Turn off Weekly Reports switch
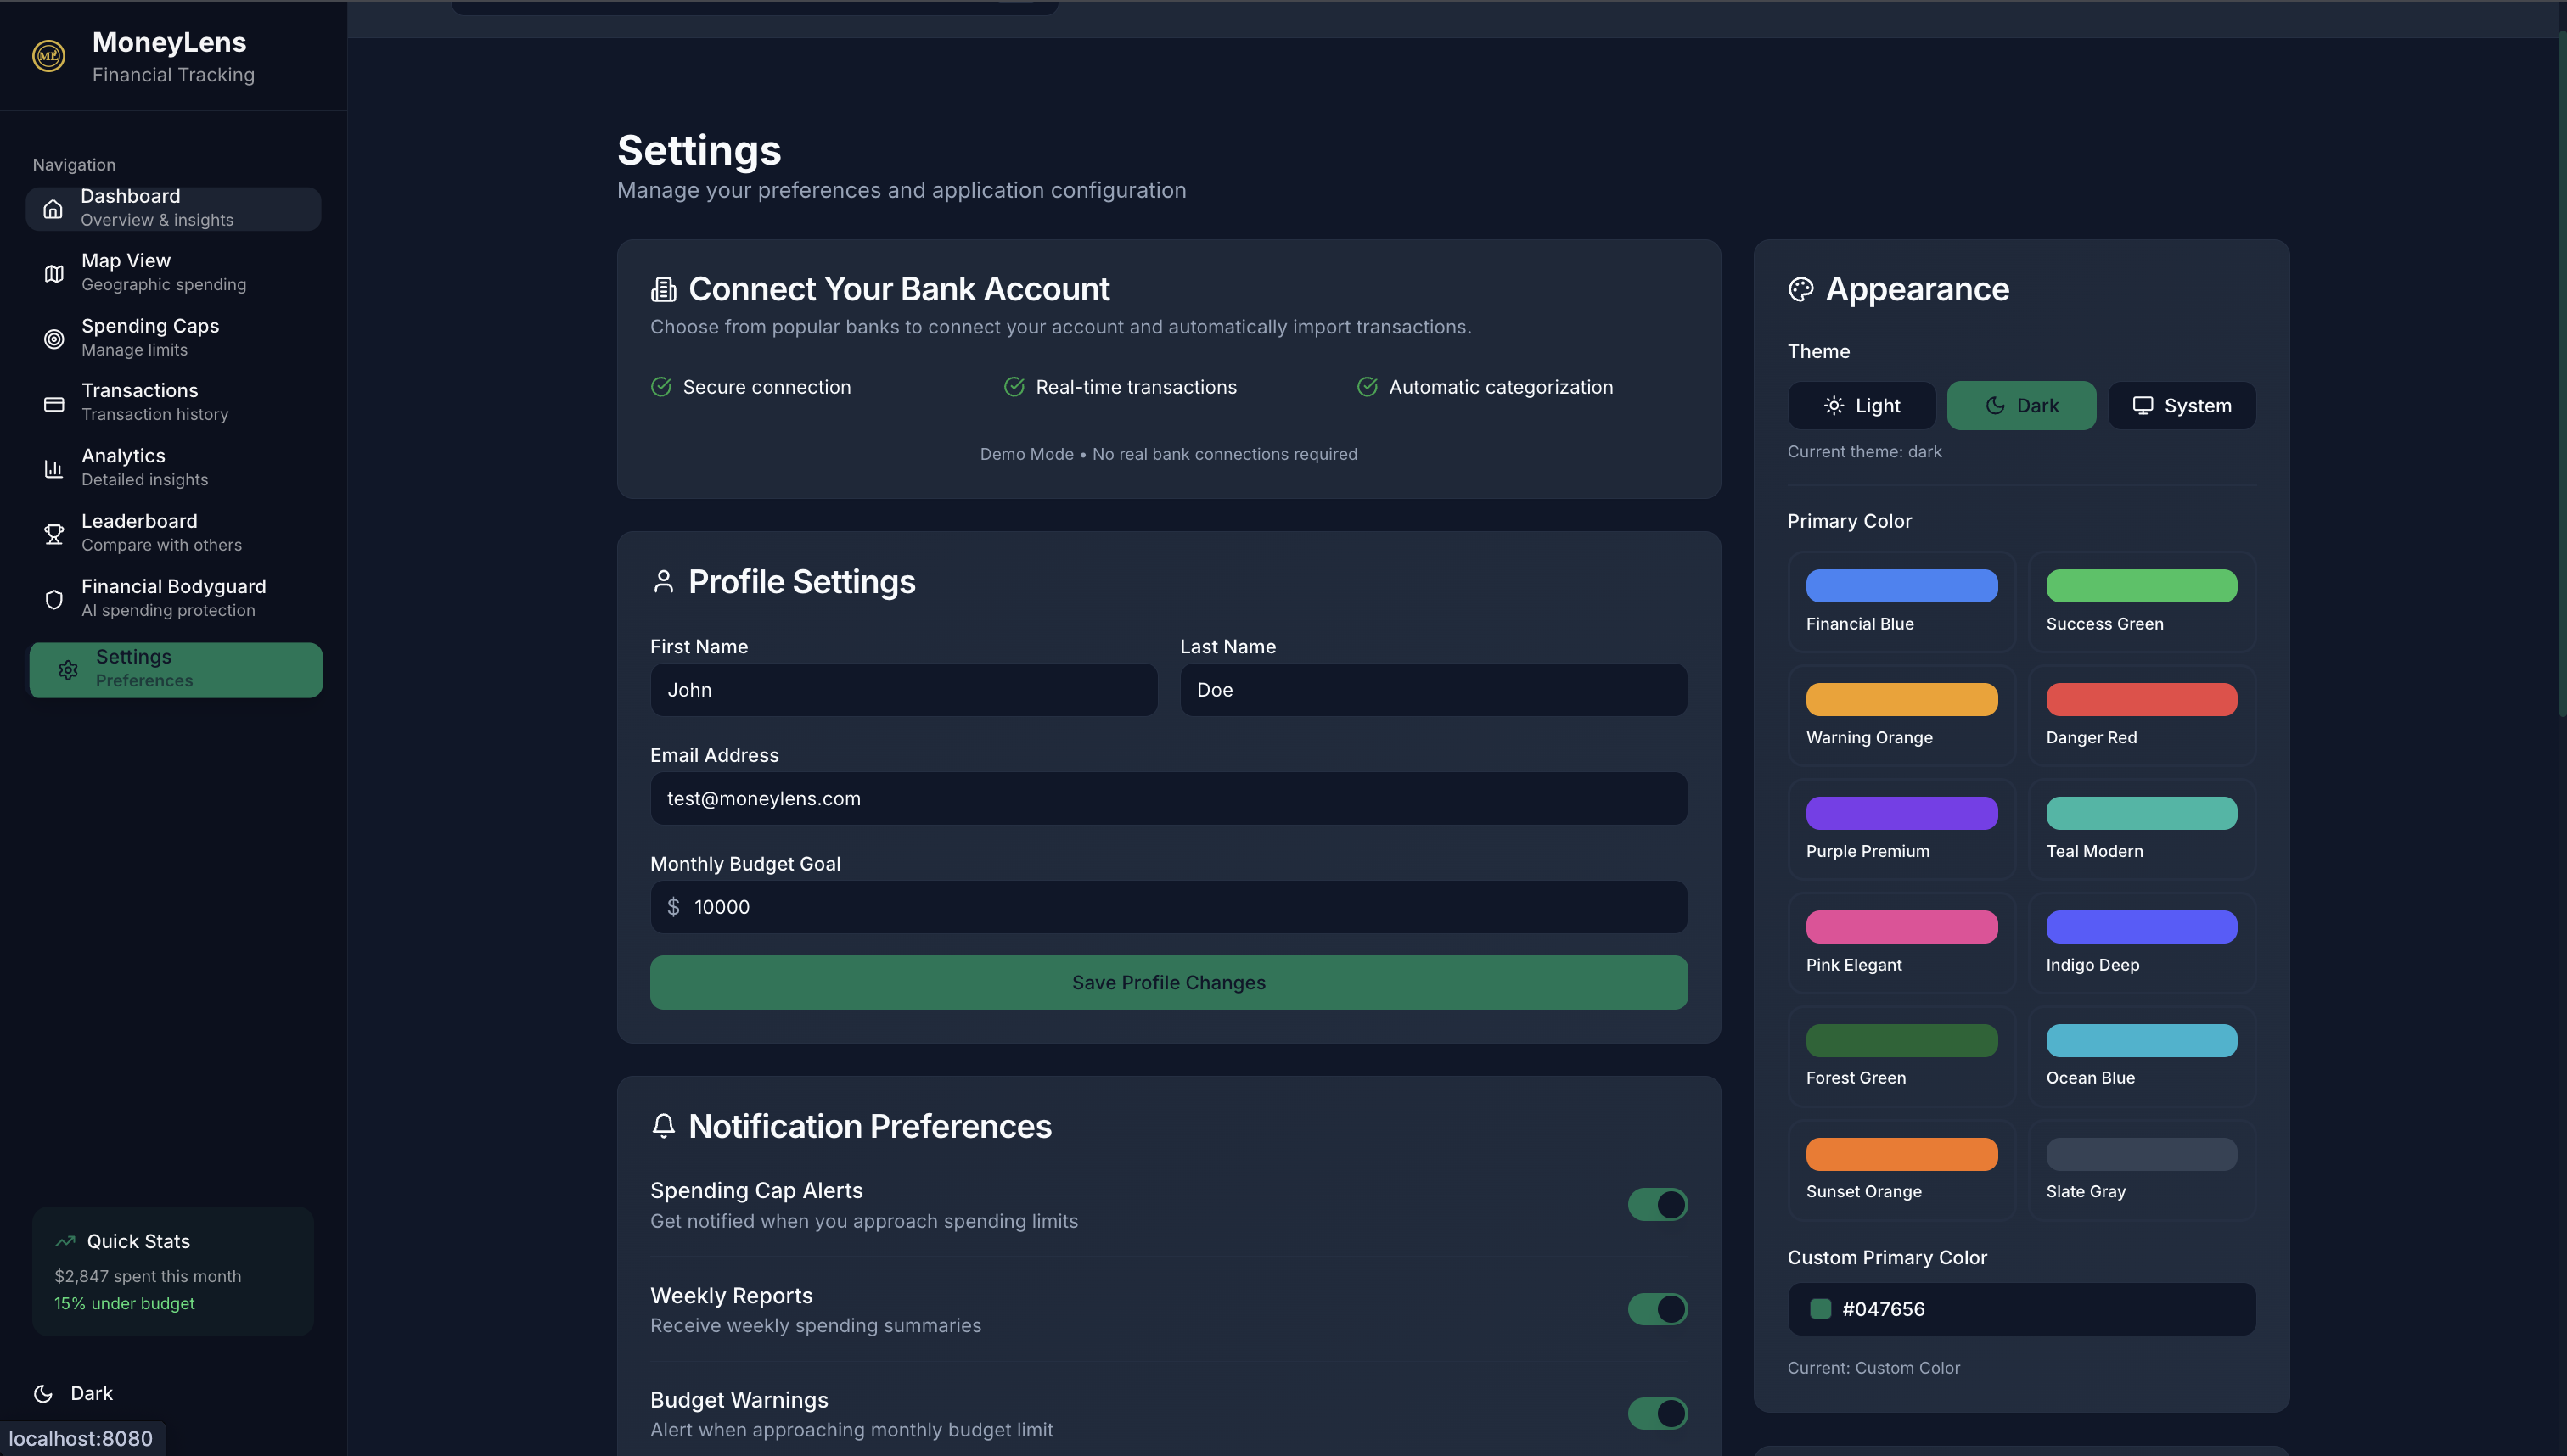The width and height of the screenshot is (2567, 1456). [x=1657, y=1309]
